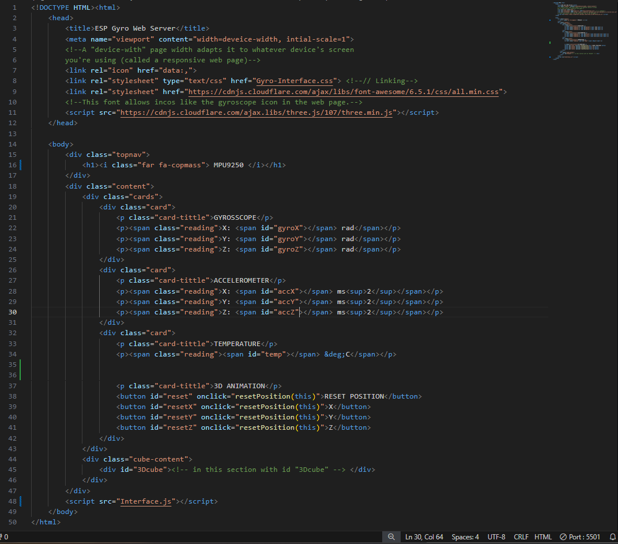Image resolution: width=618 pixels, height=544 pixels.
Task: Click the id "resetZ" button attribute
Action: click(173, 427)
